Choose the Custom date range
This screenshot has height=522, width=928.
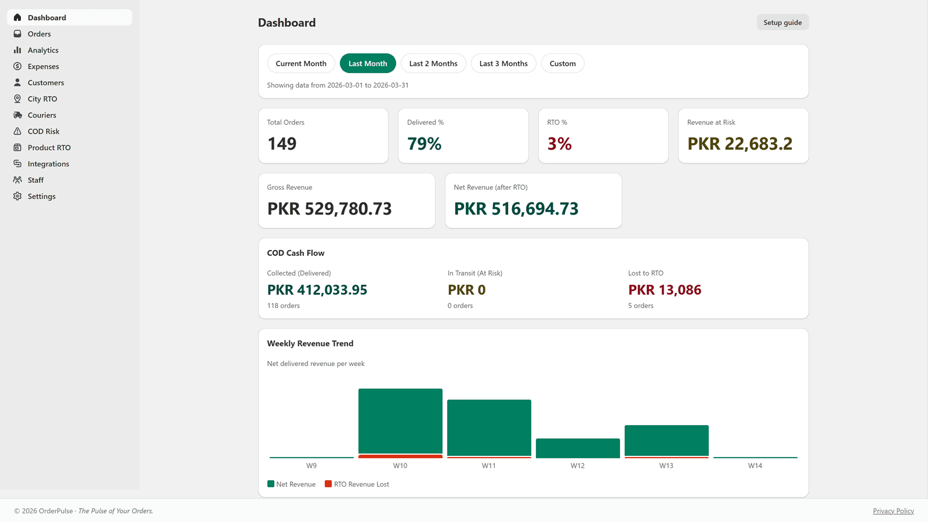coord(563,63)
